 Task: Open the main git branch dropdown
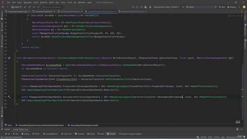pyautogui.click(x=16, y=7)
